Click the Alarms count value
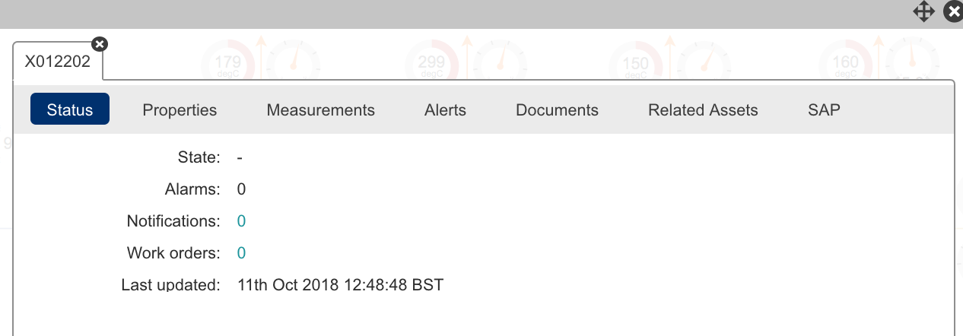963x336 pixels. pyautogui.click(x=242, y=189)
